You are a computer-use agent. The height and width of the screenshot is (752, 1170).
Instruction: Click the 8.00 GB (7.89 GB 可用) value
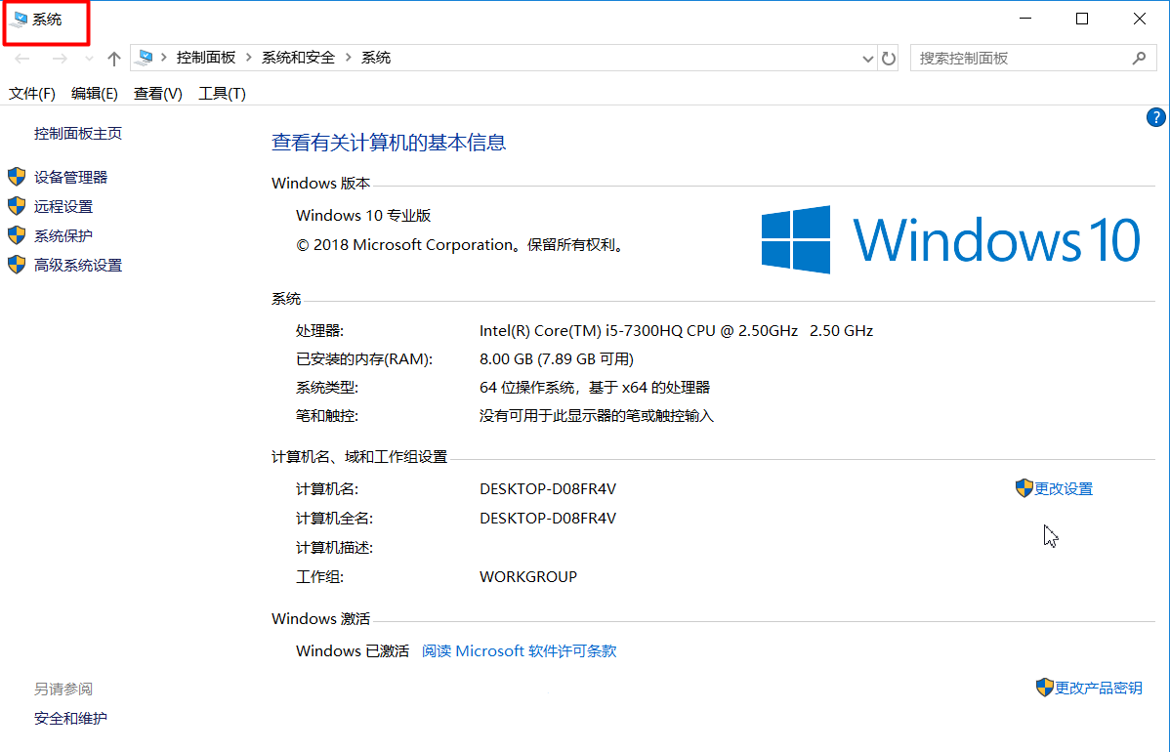557,358
